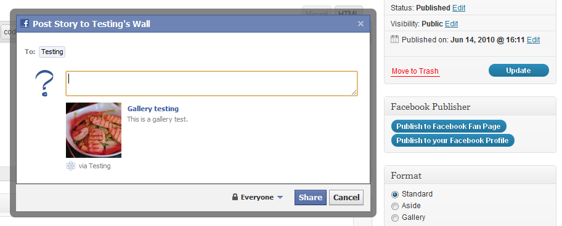Click Publish to Facebook Fan Page
562x226 pixels.
pos(449,127)
